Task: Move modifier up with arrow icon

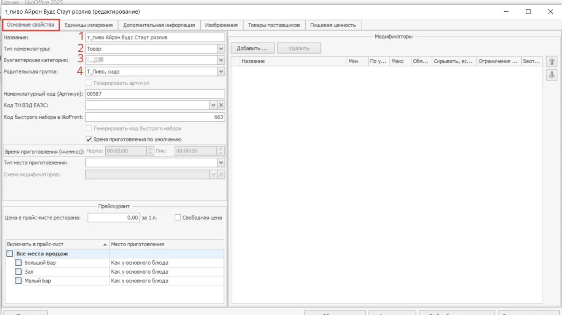Action: (x=551, y=61)
